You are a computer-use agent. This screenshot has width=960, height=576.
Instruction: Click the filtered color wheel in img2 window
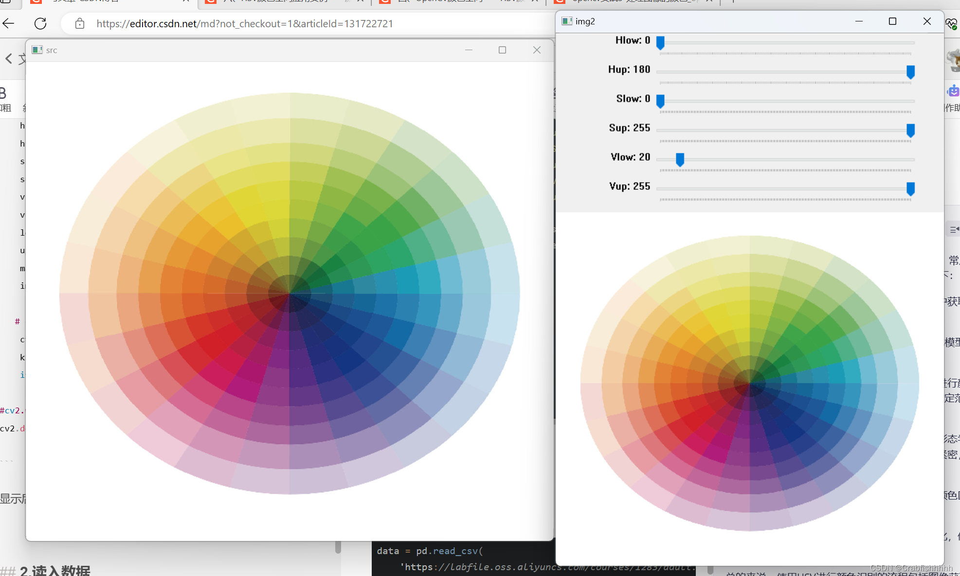click(x=750, y=383)
